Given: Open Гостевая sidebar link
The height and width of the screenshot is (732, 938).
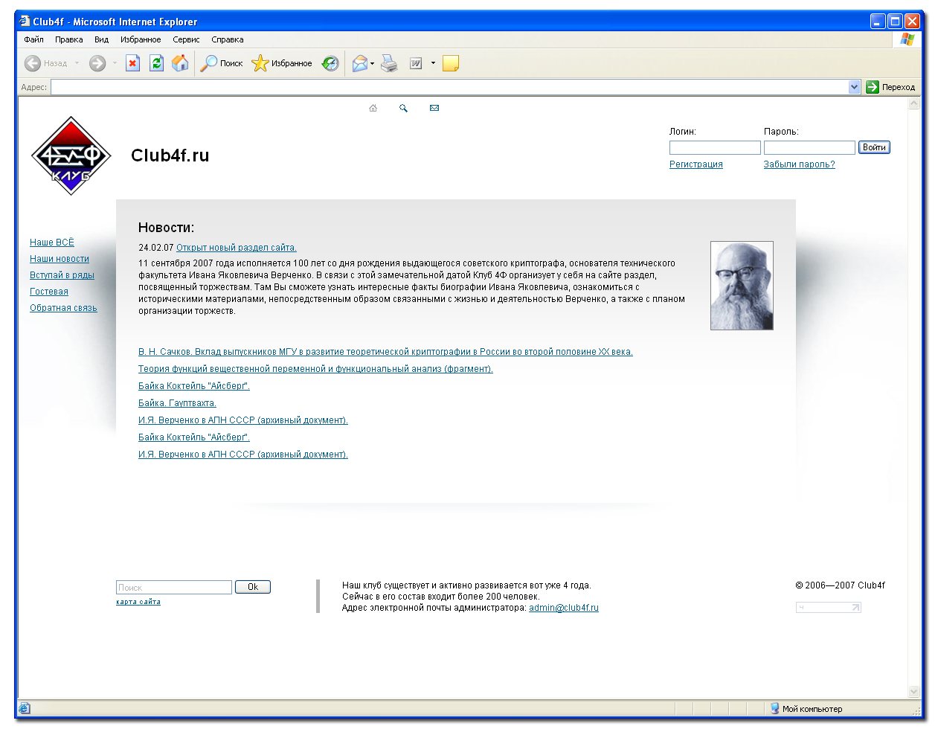Looking at the screenshot, I should point(49,292).
